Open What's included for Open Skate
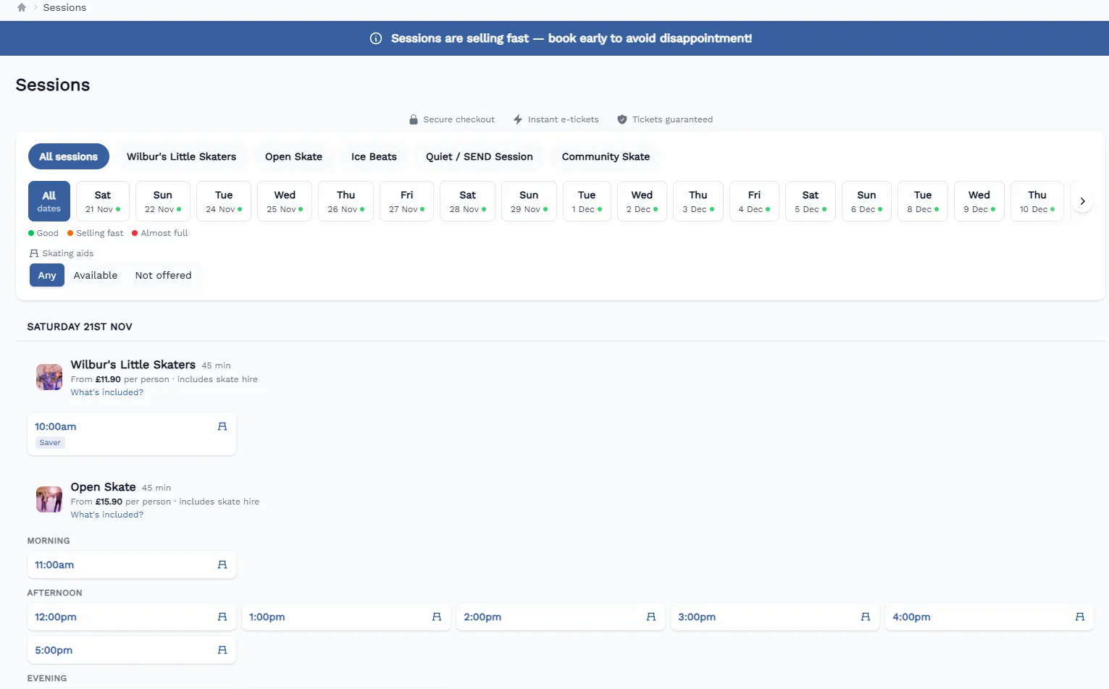Viewport: 1109px width, 689px height. (107, 515)
